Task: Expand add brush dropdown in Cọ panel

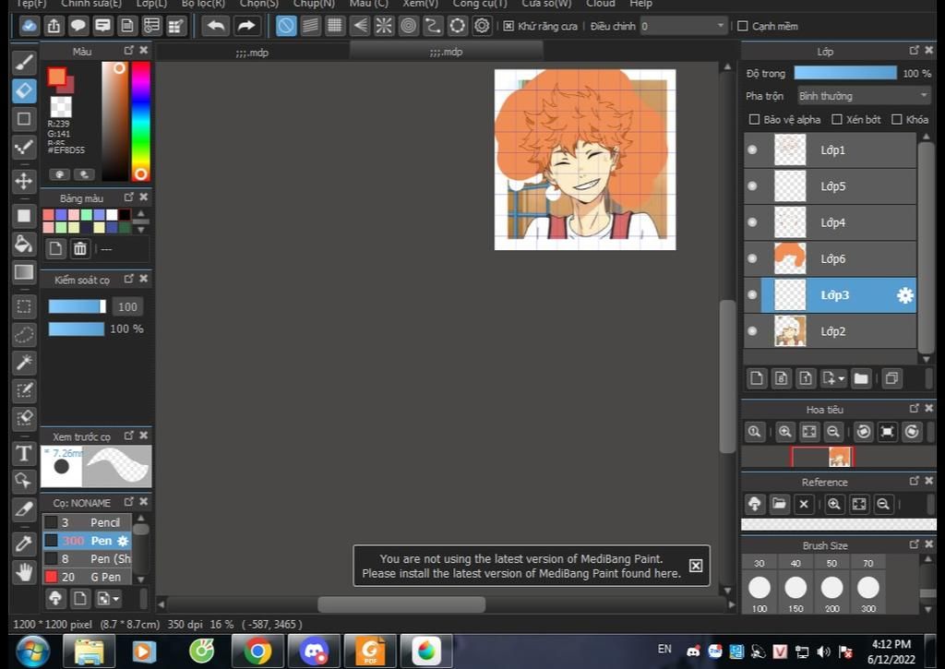Action: (x=115, y=599)
